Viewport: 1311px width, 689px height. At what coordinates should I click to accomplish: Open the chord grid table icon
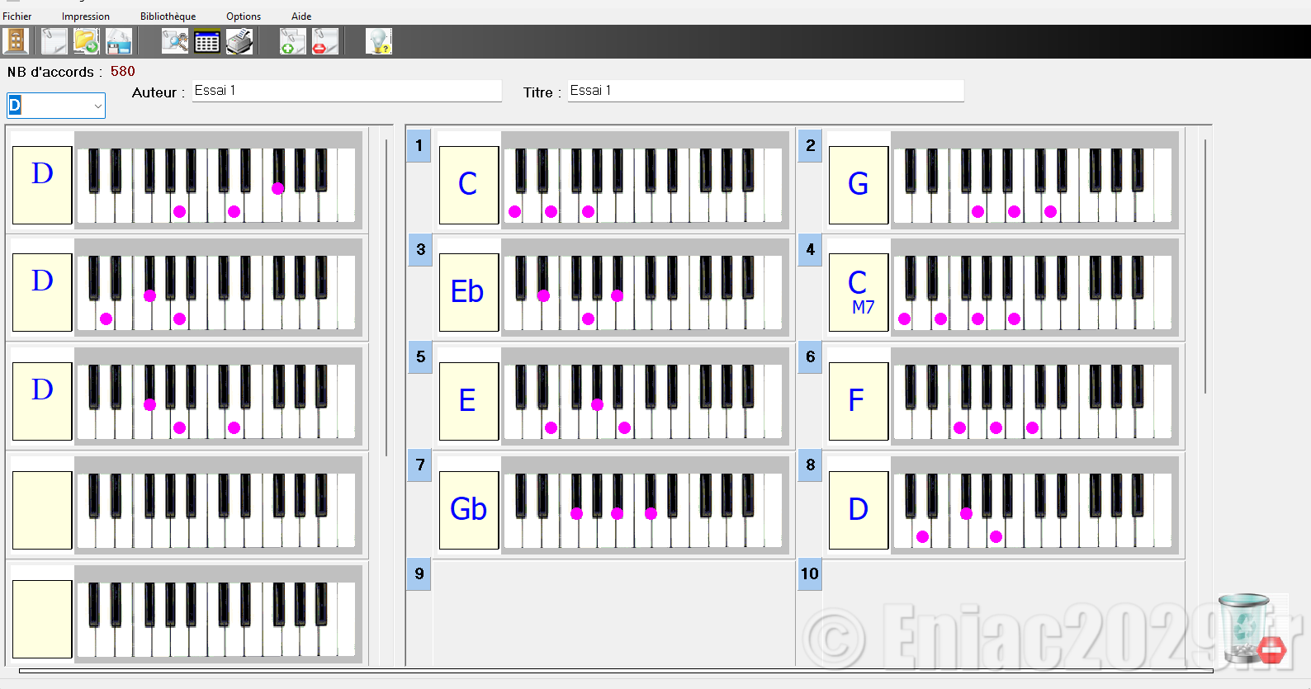207,41
